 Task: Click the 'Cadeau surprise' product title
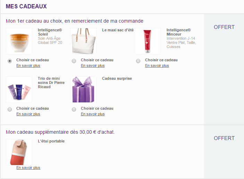[117, 78]
